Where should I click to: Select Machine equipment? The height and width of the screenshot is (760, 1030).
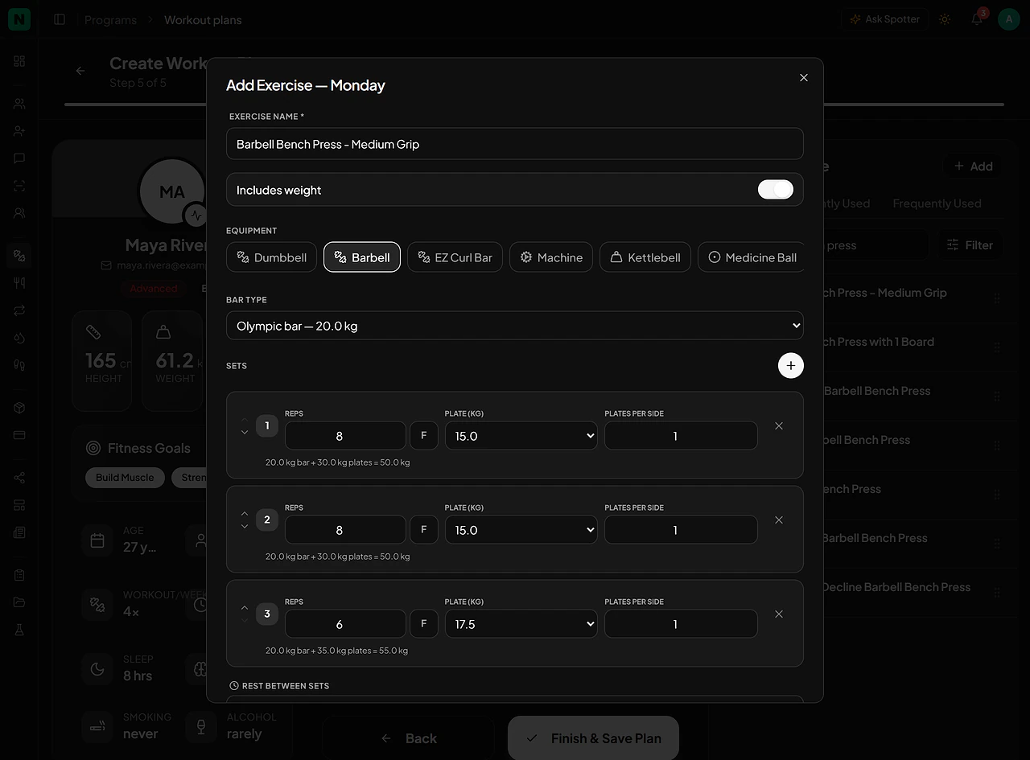(551, 257)
